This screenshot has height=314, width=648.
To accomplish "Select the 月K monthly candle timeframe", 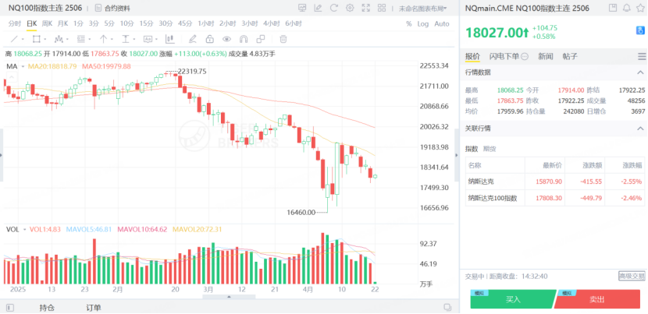I will click(x=62, y=23).
